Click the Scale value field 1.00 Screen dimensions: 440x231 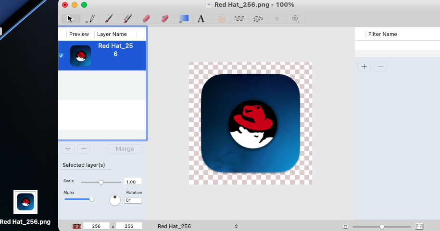tap(133, 182)
